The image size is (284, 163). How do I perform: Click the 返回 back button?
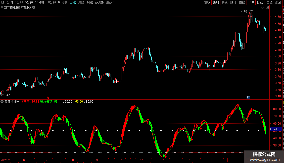tap(277, 2)
